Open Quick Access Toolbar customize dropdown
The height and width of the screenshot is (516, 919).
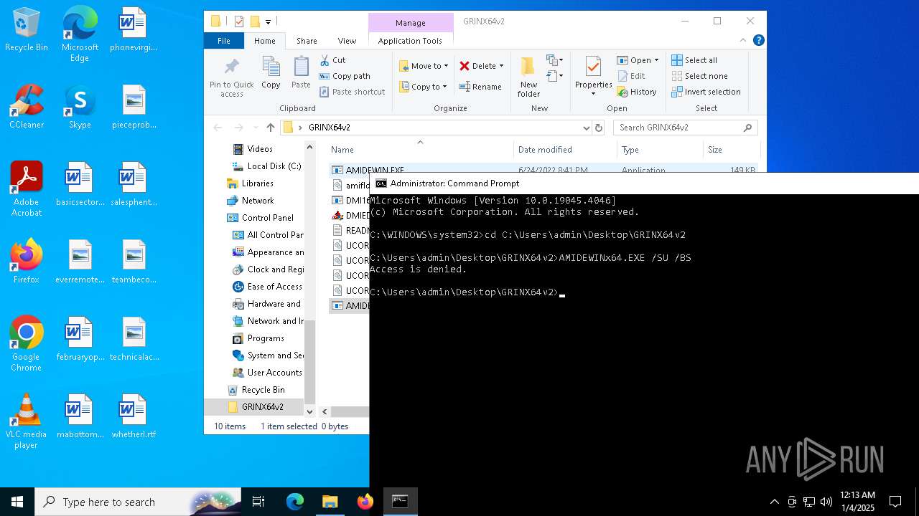(268, 21)
